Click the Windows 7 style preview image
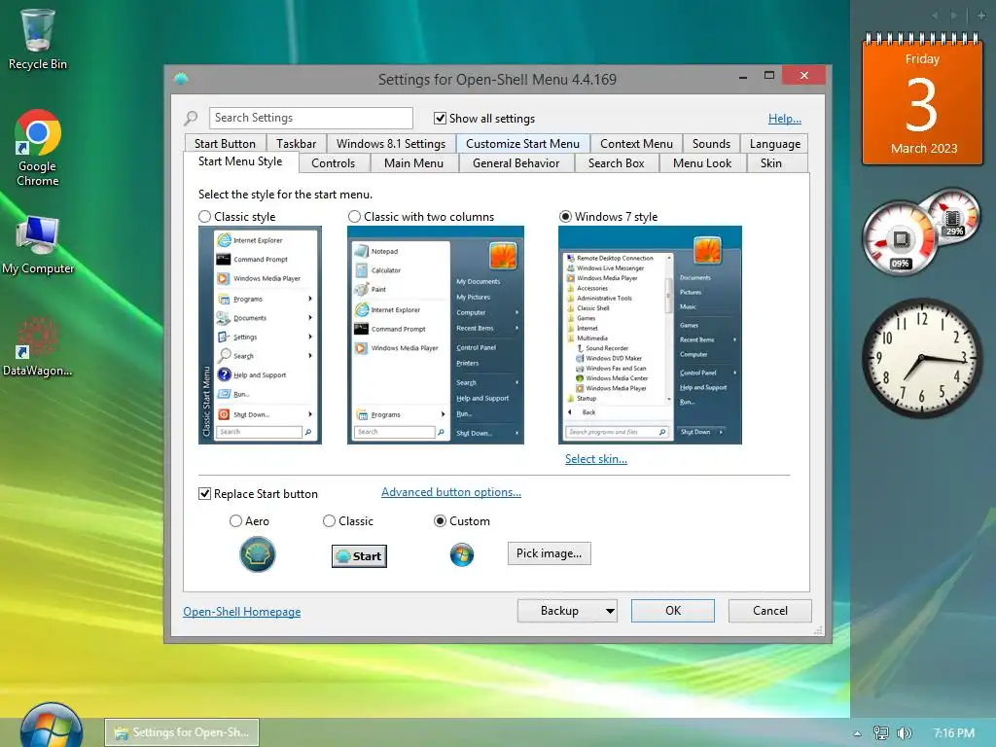The height and width of the screenshot is (747, 996). tap(650, 335)
